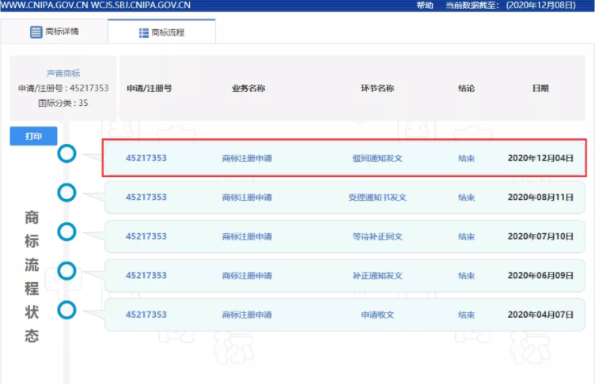Click 补正通知发文 step name
Viewport: 595px width, 392px height.
[x=377, y=276]
